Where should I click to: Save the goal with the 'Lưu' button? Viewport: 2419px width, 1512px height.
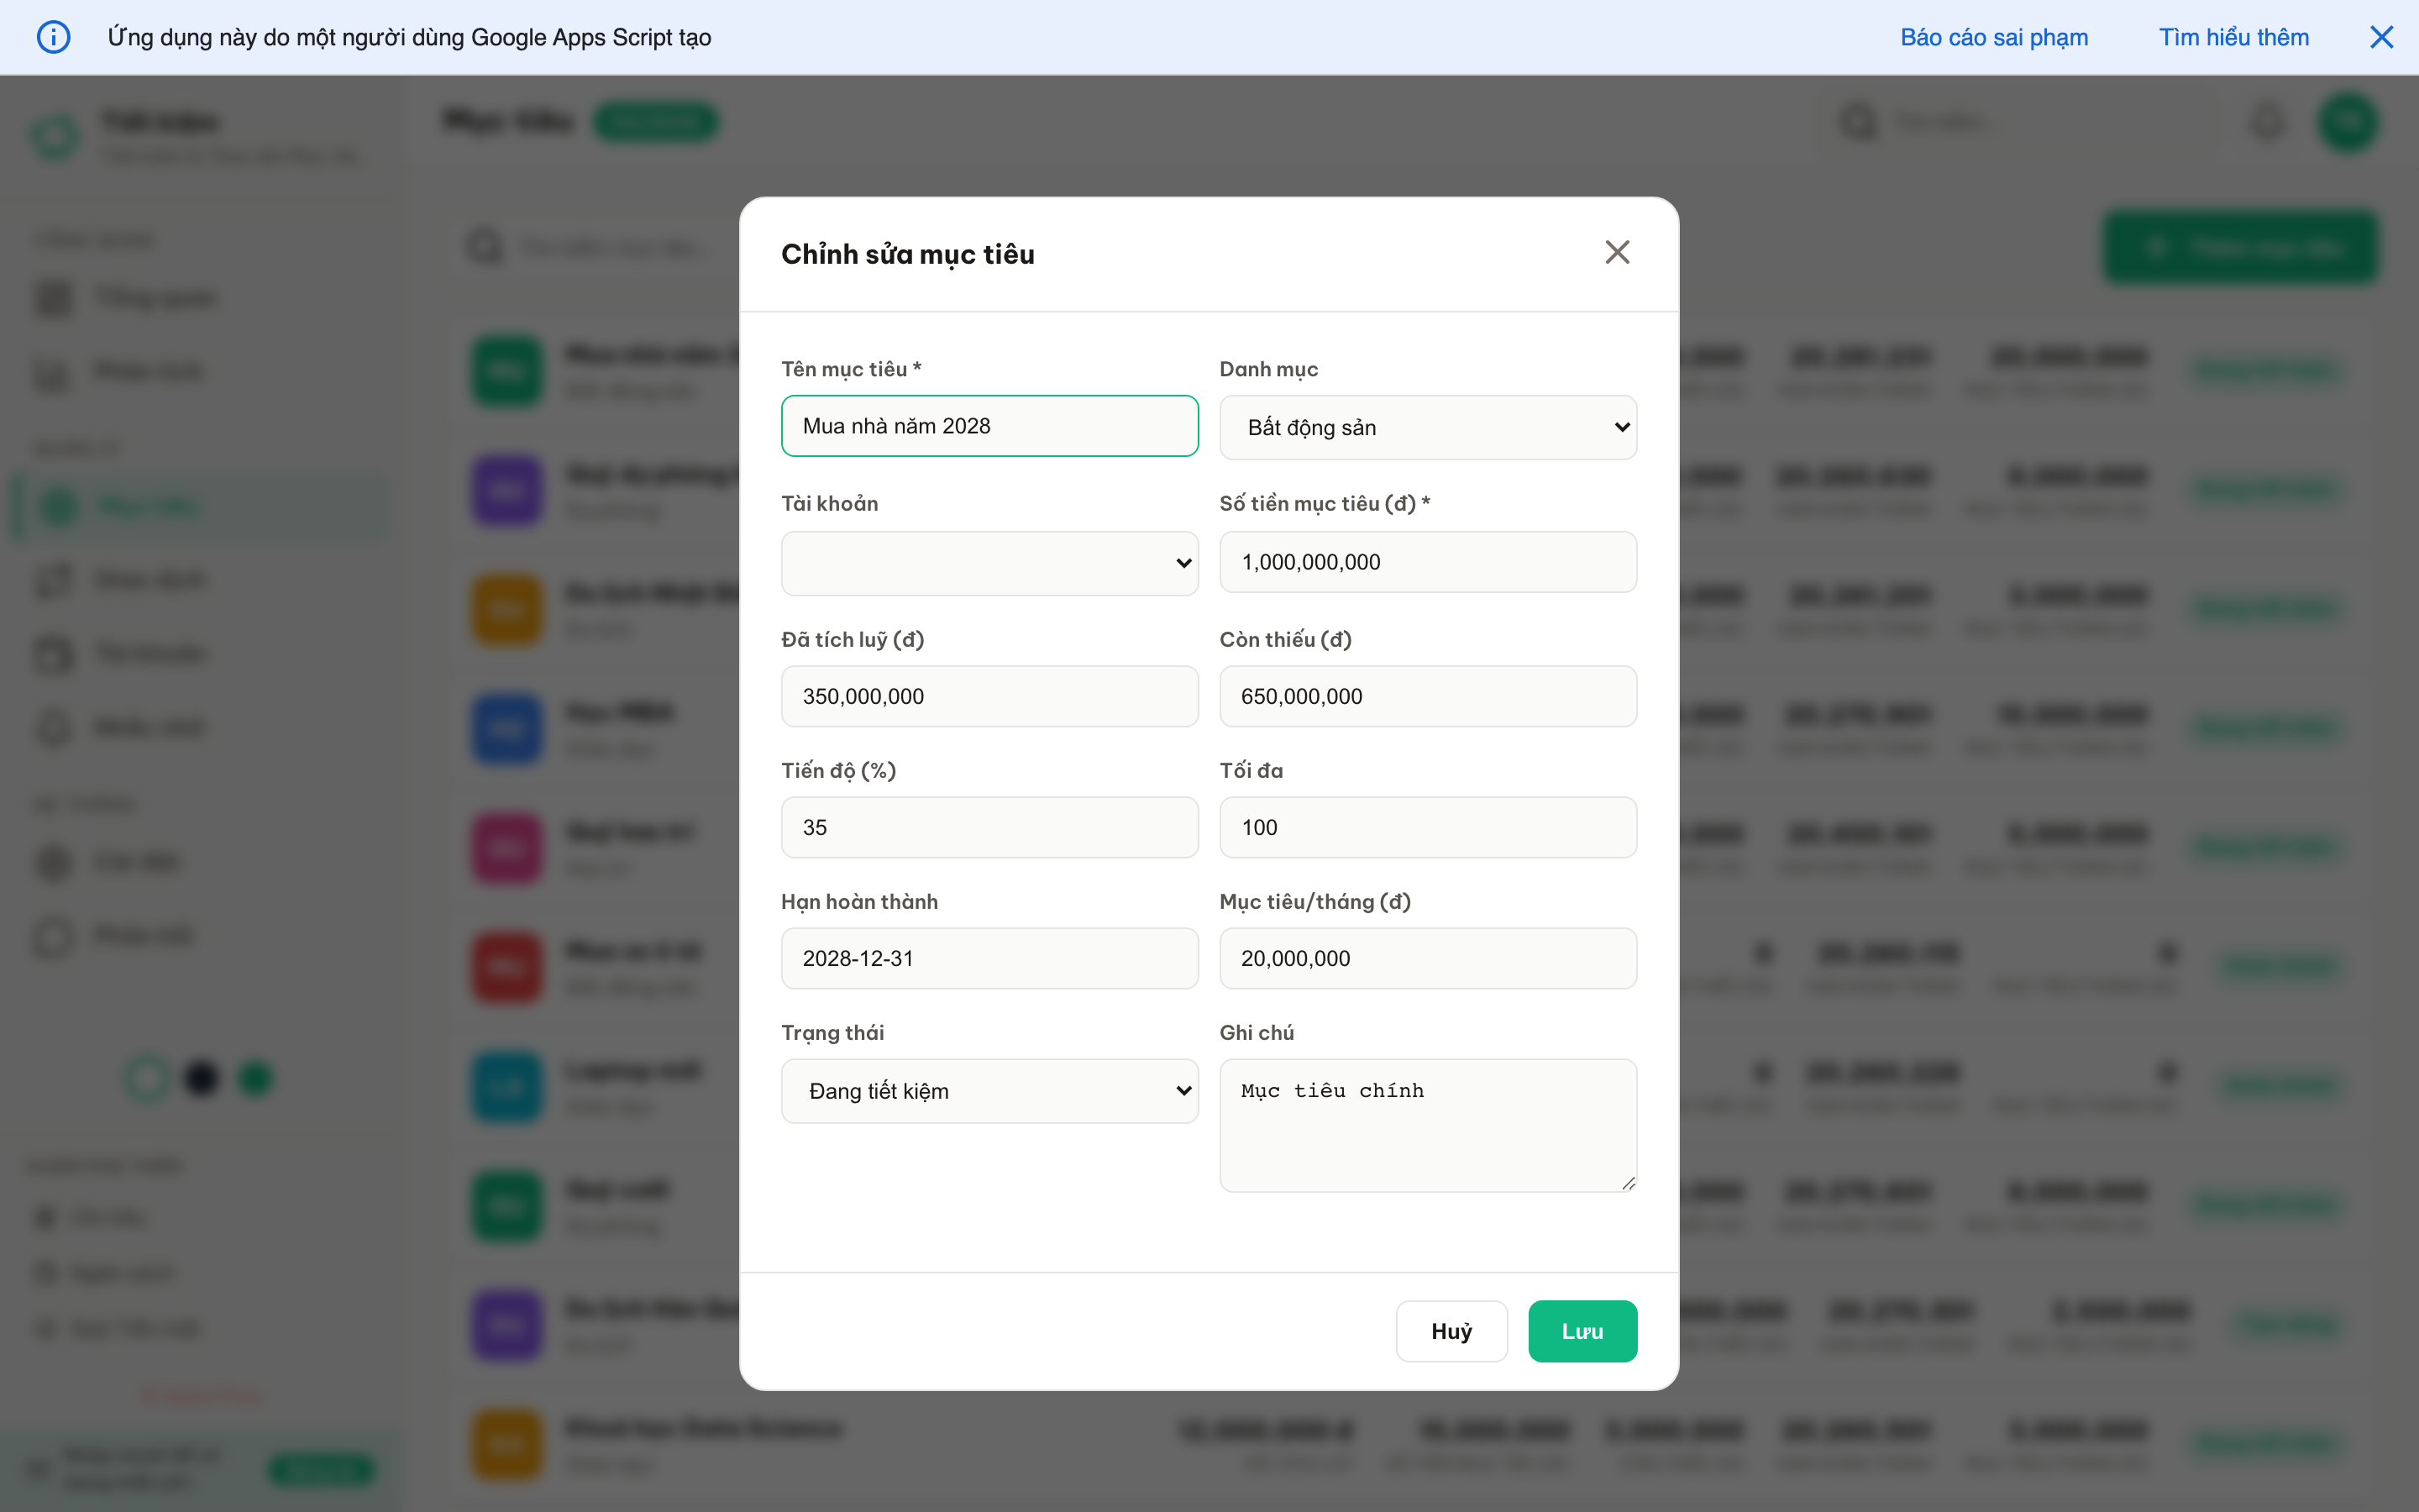pos(1582,1331)
